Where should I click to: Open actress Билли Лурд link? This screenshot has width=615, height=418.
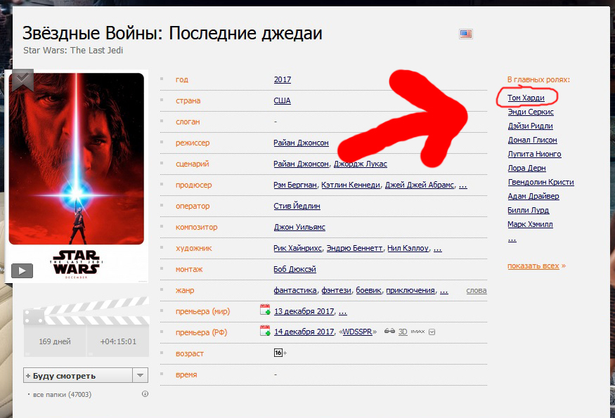pos(529,210)
